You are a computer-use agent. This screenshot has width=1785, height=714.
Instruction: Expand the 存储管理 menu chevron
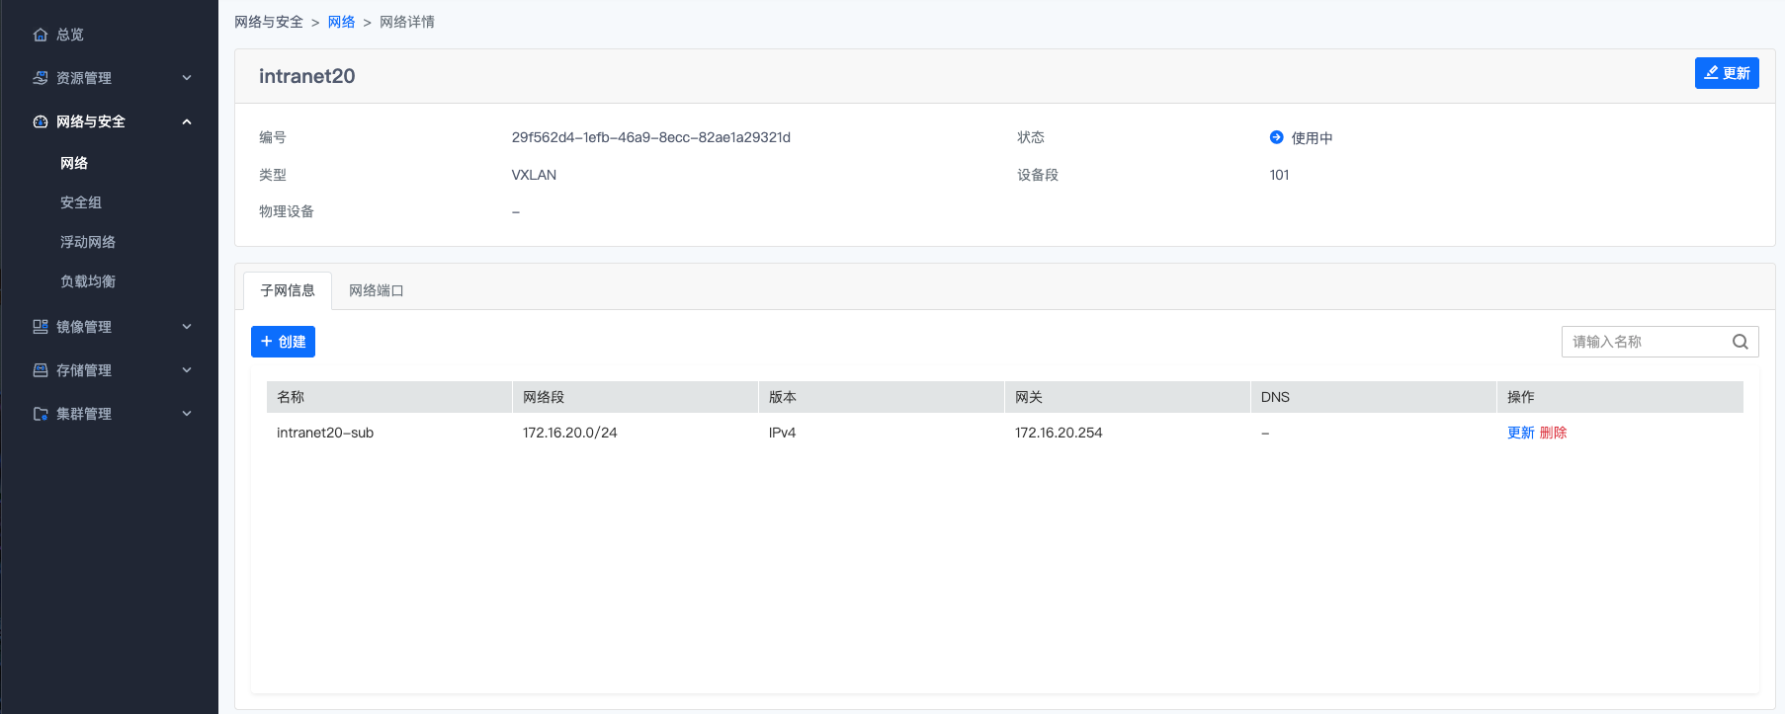(187, 370)
